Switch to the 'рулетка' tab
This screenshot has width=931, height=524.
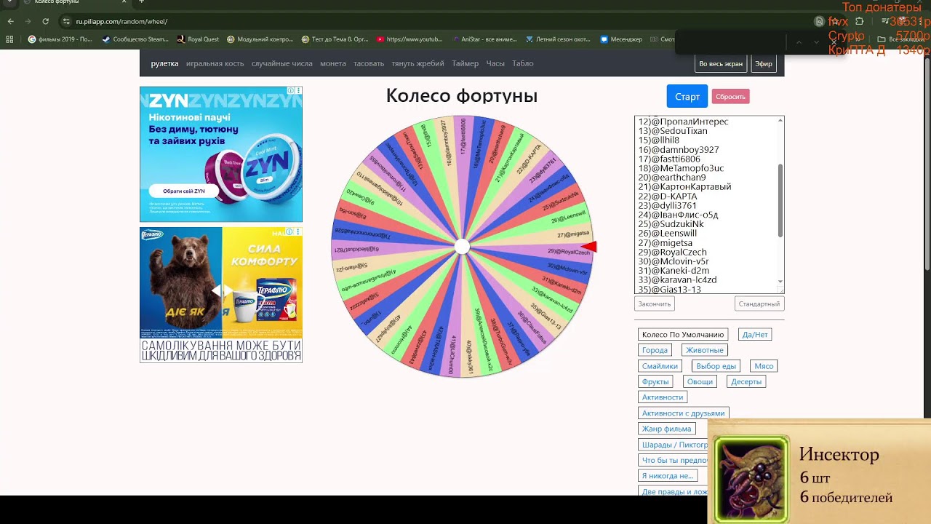[164, 63]
